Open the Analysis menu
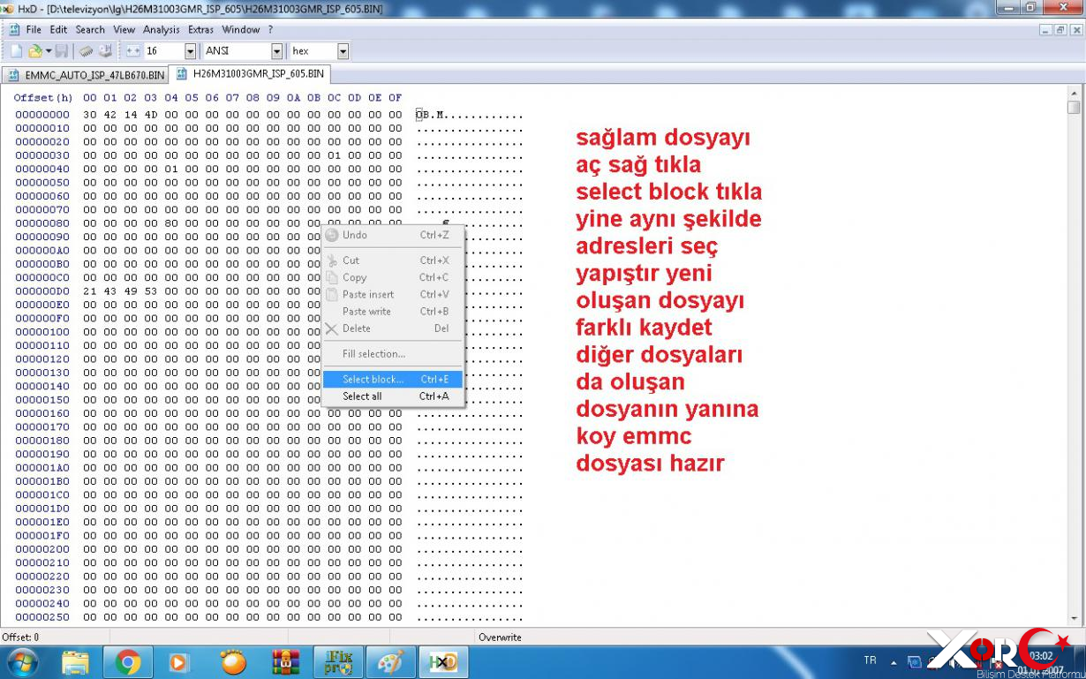The height and width of the screenshot is (679, 1086). click(x=162, y=29)
